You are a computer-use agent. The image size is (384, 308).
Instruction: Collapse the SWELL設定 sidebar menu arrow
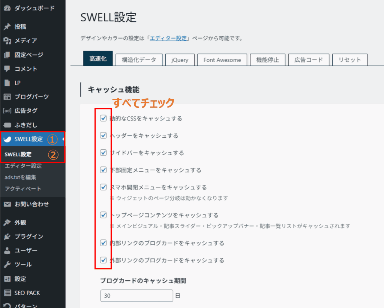pos(63,140)
